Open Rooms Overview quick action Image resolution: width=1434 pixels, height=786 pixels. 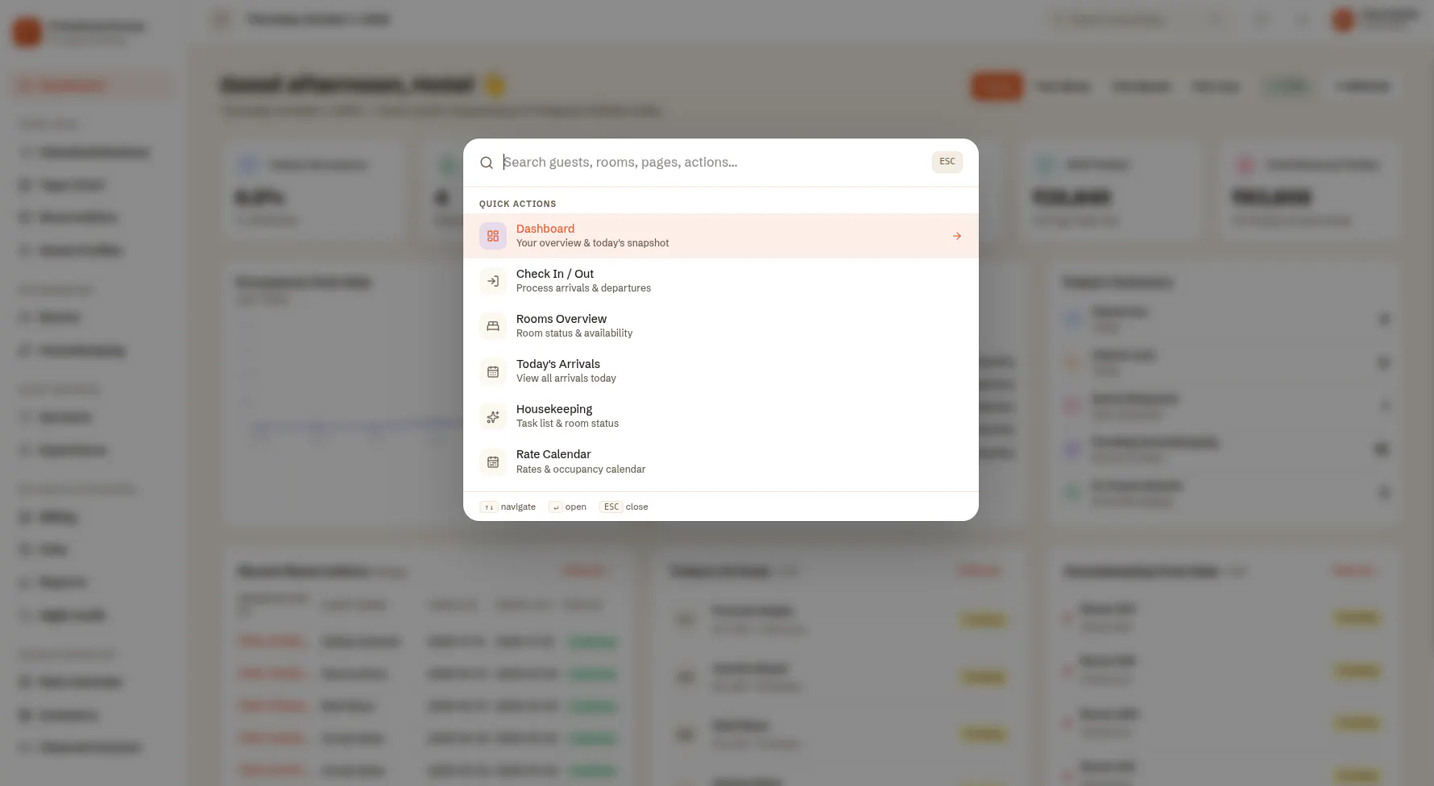(x=721, y=326)
